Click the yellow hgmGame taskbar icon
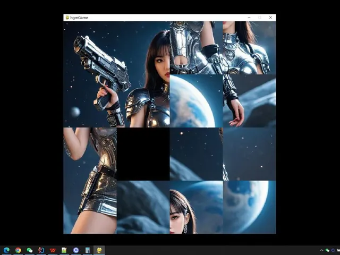Viewport: 340px width, 255px height. point(99,250)
